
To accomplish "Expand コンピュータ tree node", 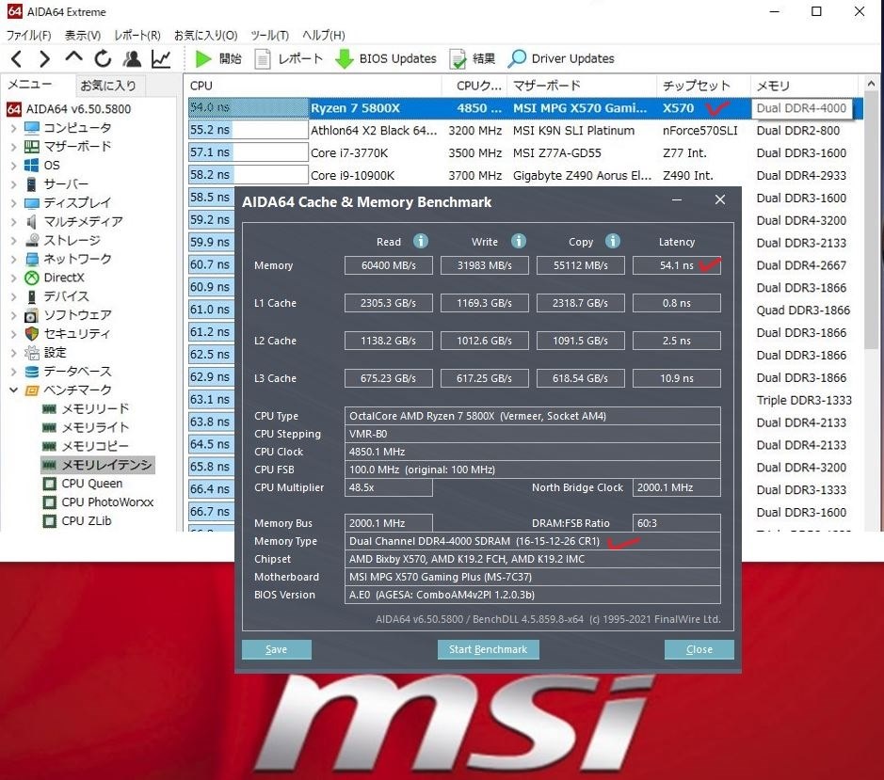I will click(13, 128).
